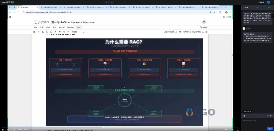Run the selected cell with the play icon

coord(56,32)
